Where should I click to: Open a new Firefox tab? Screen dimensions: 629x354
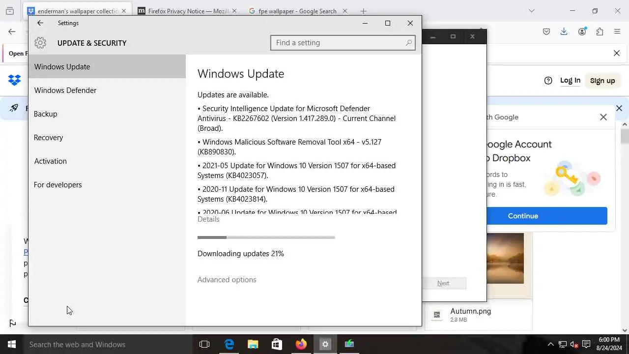coord(363,11)
